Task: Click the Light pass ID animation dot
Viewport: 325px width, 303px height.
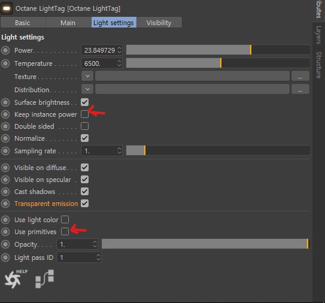Action: click(x=5, y=257)
